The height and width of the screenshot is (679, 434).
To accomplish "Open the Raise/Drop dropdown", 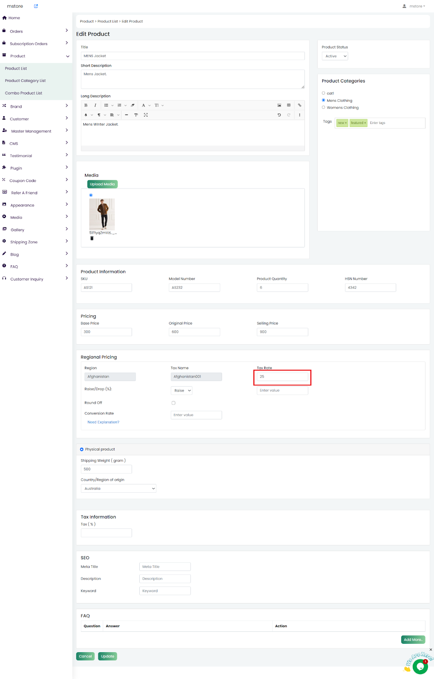I will click(182, 390).
